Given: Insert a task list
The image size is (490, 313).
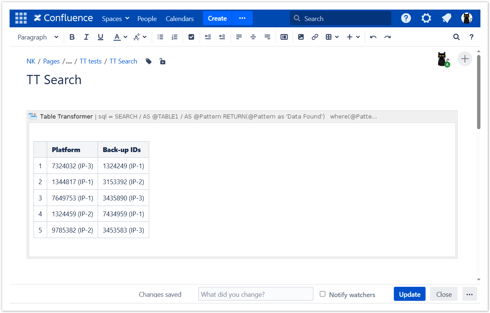Looking at the screenshot, I should coord(191,37).
